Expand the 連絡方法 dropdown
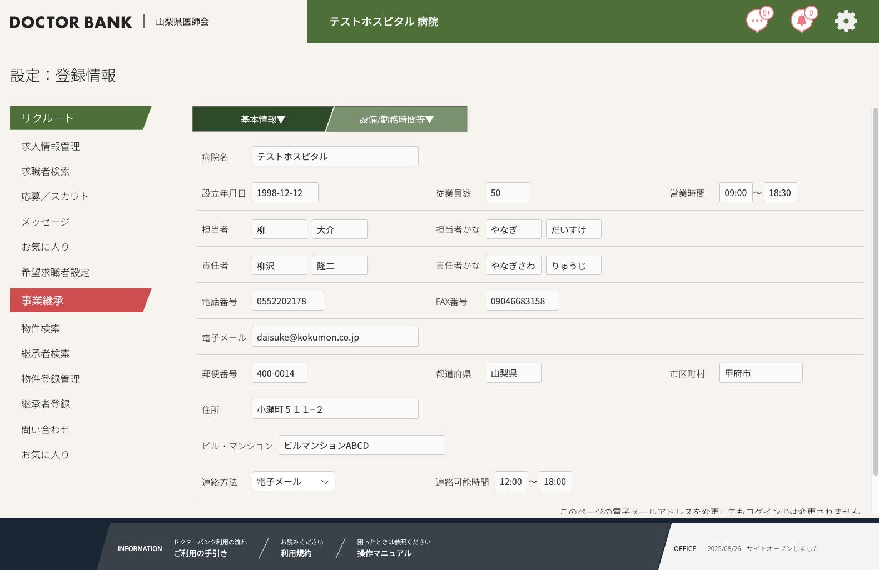Image resolution: width=879 pixels, height=570 pixels. pos(293,482)
